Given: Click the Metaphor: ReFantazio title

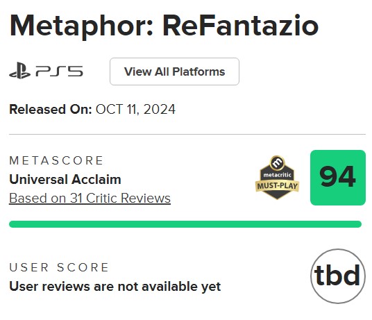Looking at the screenshot, I should (164, 26).
